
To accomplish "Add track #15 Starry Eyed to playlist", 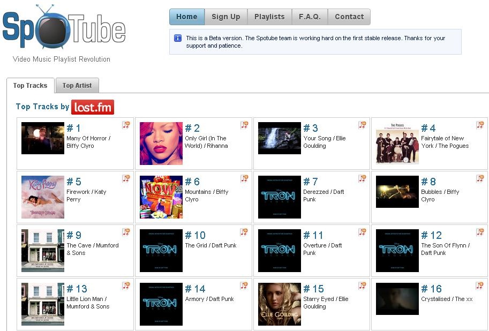I will [362, 286].
